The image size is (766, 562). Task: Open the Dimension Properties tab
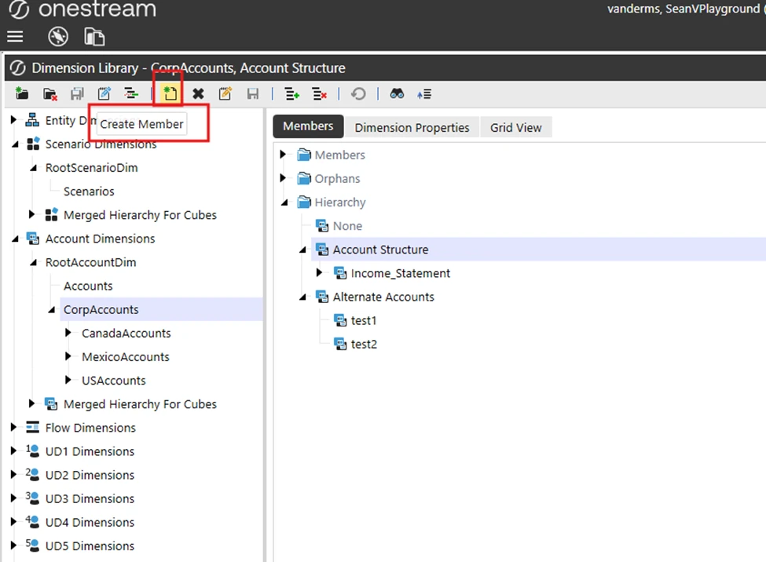click(412, 127)
